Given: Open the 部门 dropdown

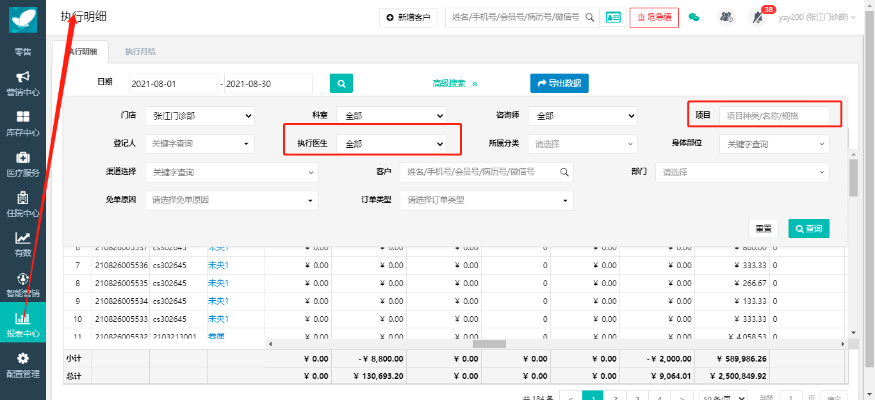Looking at the screenshot, I should 742,172.
